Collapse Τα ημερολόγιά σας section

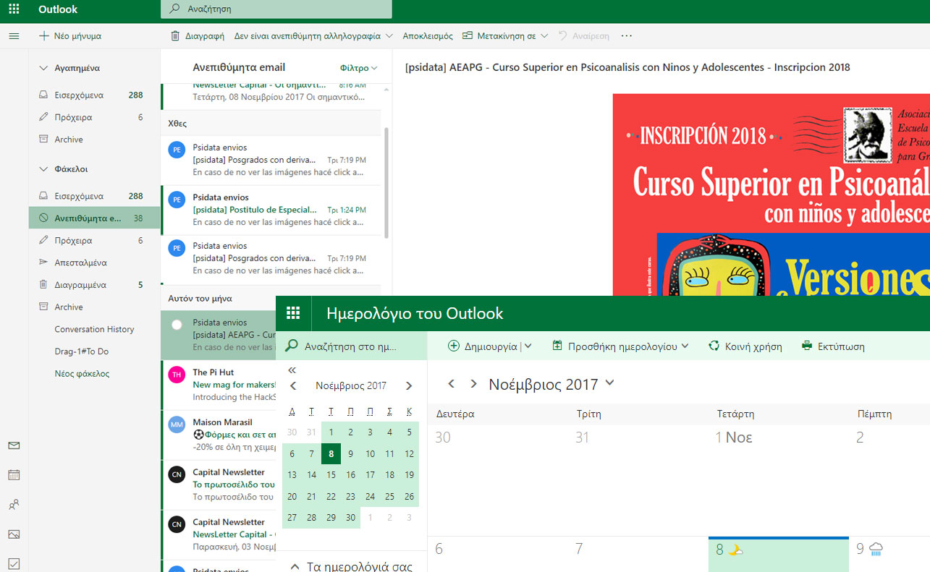(x=295, y=566)
